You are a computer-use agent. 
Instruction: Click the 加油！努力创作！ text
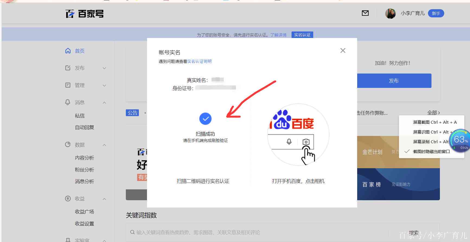pos(392,63)
